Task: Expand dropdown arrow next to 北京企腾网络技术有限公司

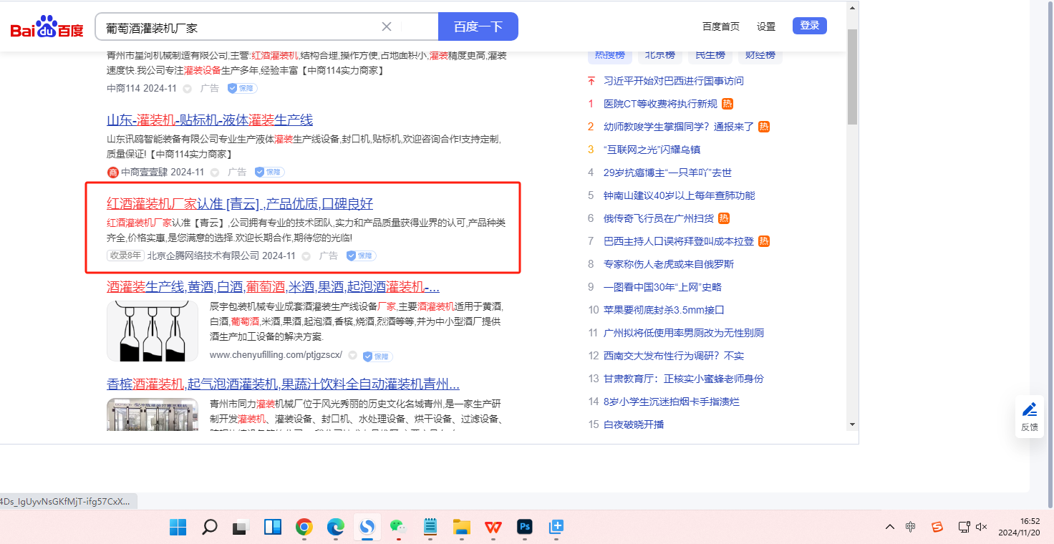Action: (x=306, y=256)
